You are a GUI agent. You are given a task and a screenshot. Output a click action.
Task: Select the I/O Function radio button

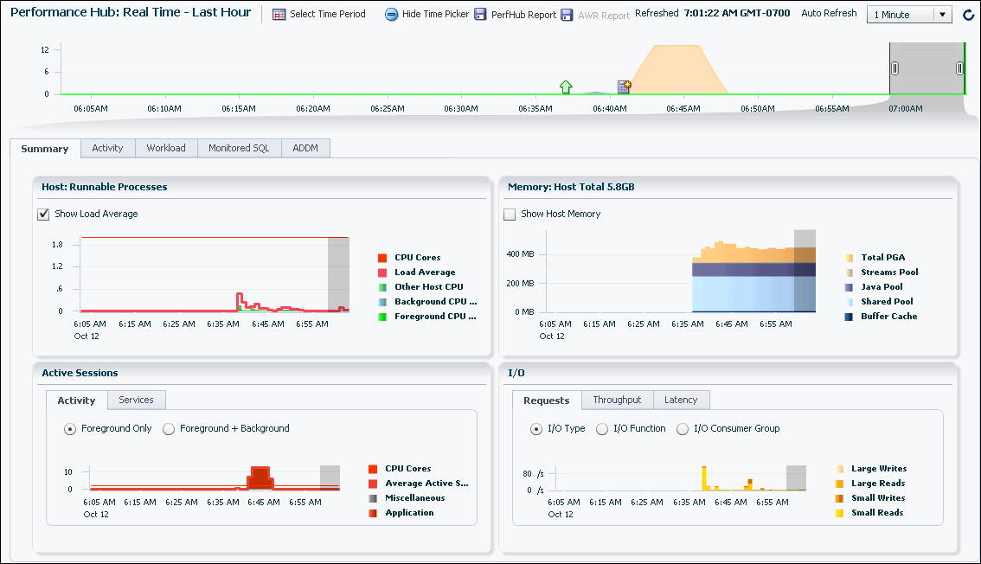click(602, 429)
